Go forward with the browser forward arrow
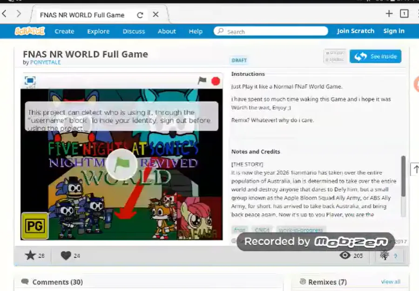The height and width of the screenshot is (291, 419). pos(19,13)
